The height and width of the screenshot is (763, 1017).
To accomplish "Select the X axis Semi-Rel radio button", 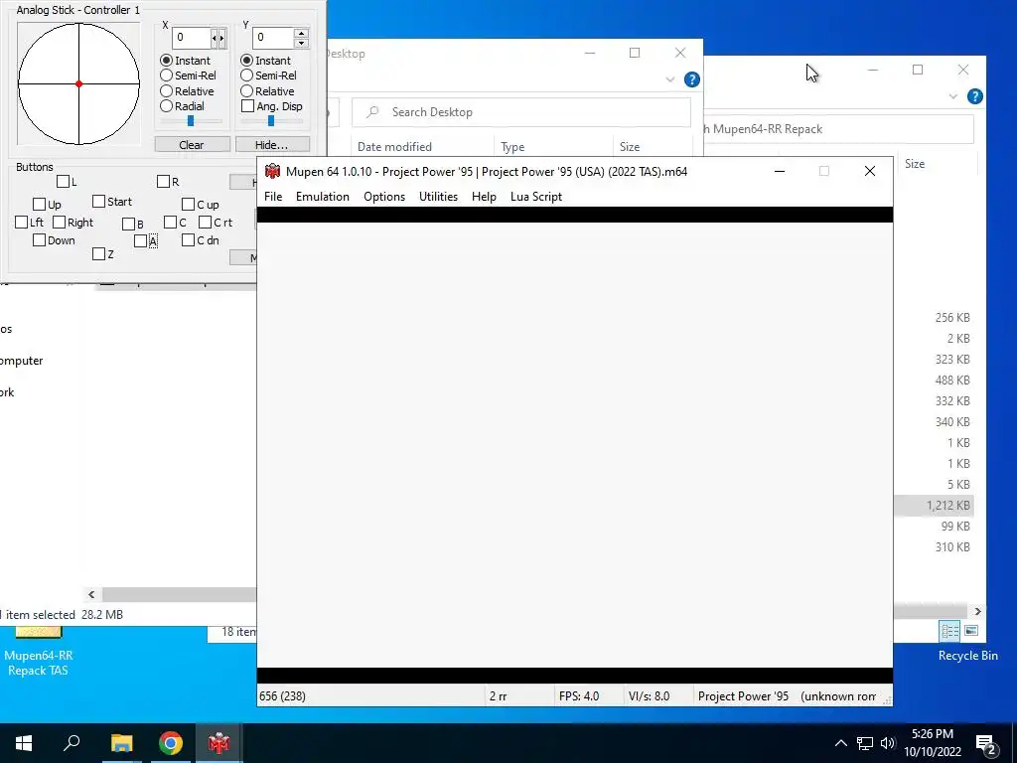I will pyautogui.click(x=166, y=76).
